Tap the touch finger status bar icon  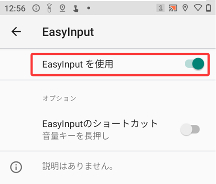pyautogui.click(x=75, y=9)
